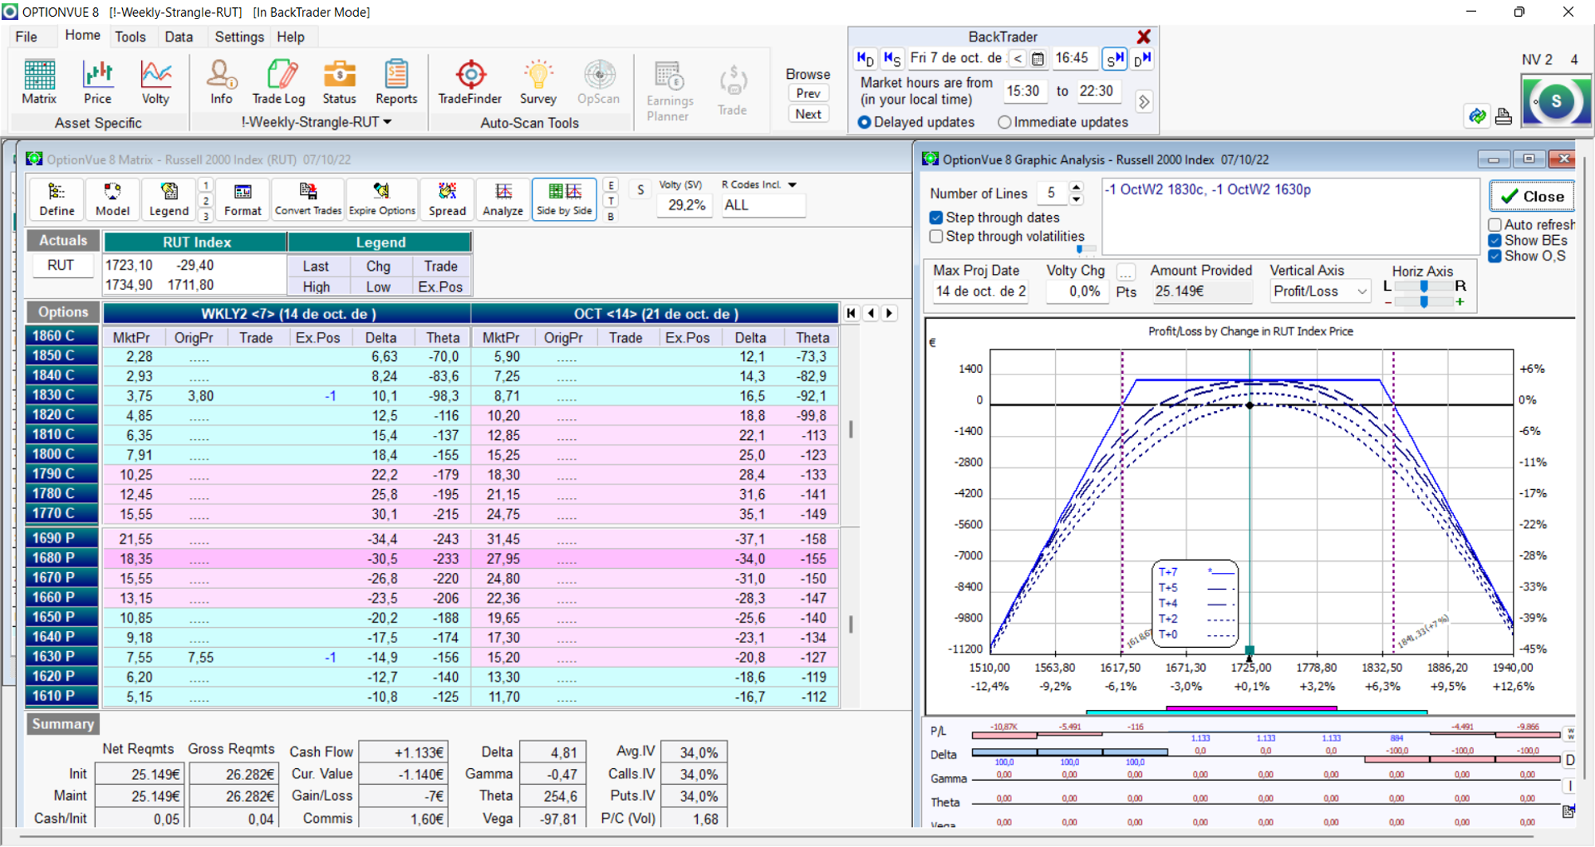
Task: Click Convert Trades icon
Action: pos(308,199)
